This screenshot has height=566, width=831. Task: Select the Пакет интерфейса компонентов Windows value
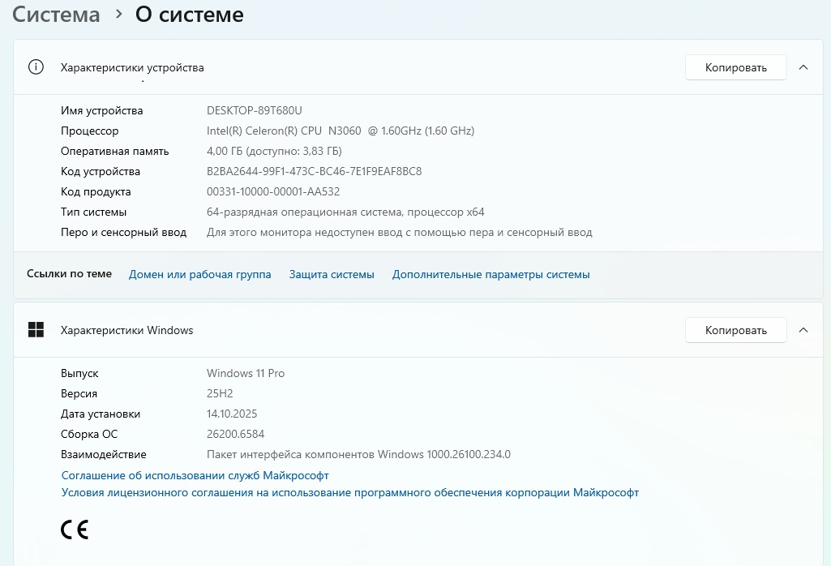(359, 454)
